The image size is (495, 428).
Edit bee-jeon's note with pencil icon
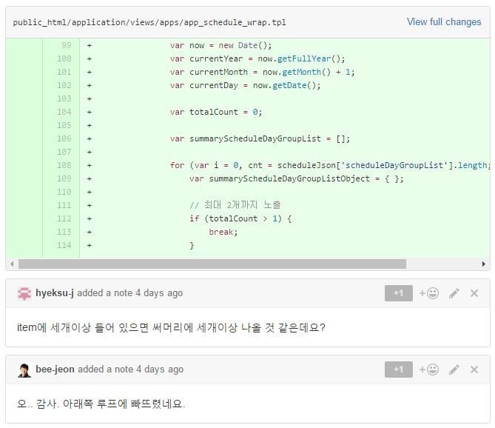(454, 370)
